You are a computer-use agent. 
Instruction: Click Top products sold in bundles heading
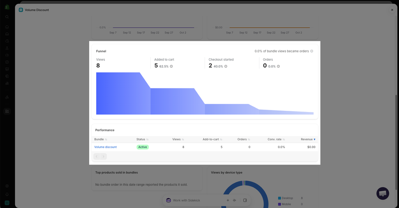tap(117, 173)
